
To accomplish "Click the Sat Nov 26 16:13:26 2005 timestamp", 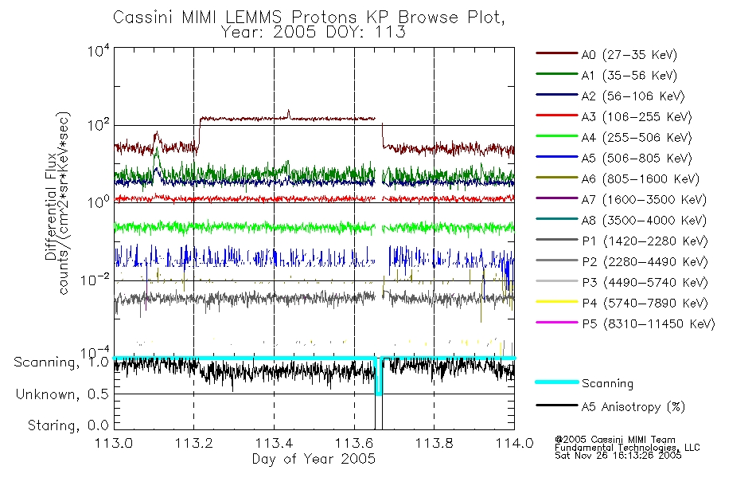I will pyautogui.click(x=618, y=456).
